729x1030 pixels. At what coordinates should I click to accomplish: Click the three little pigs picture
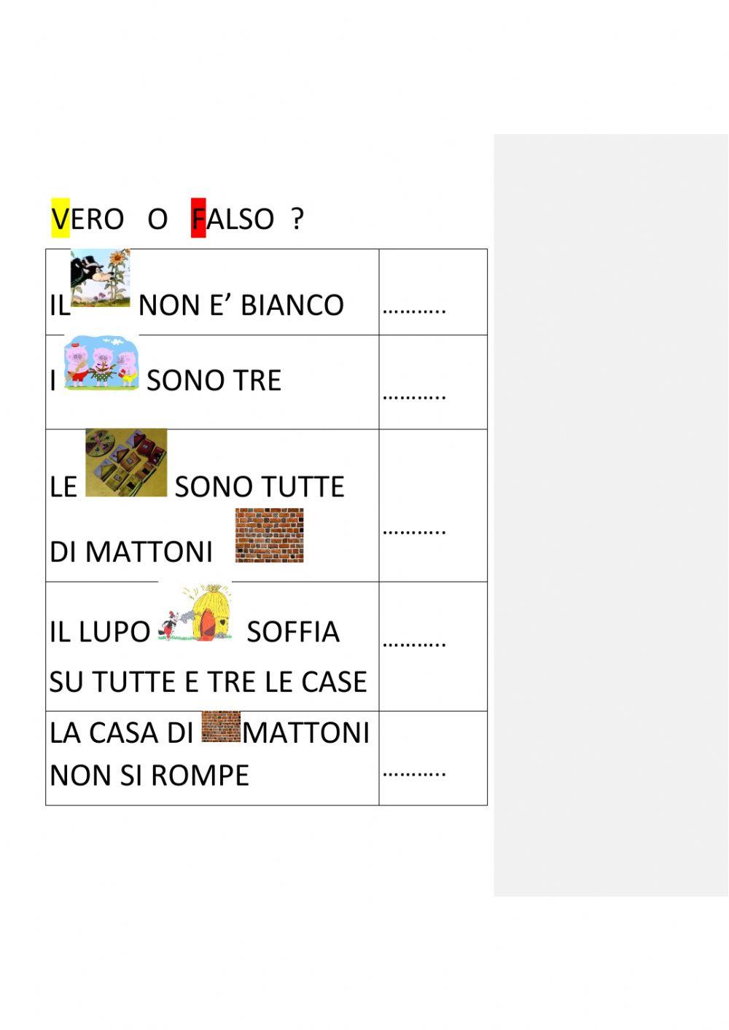101,363
